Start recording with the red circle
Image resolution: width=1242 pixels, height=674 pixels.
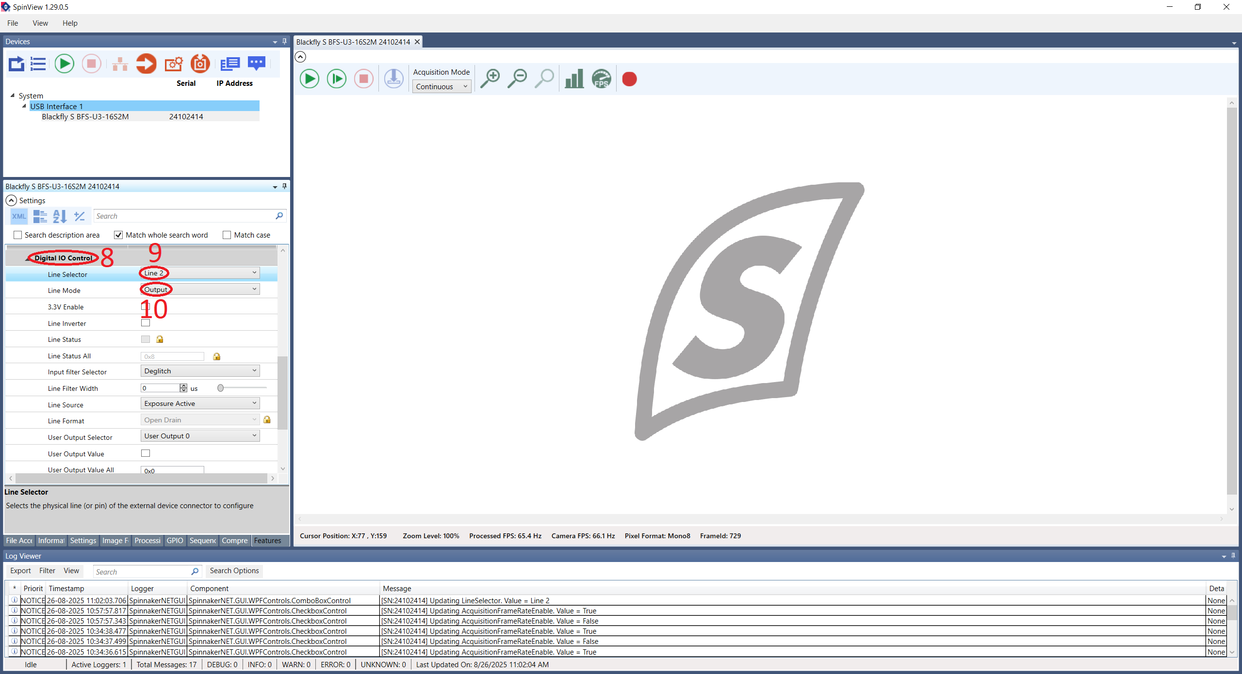(629, 79)
